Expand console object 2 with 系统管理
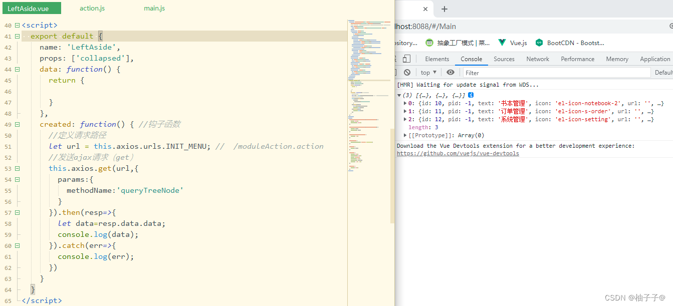The image size is (673, 306). pyautogui.click(x=405, y=119)
